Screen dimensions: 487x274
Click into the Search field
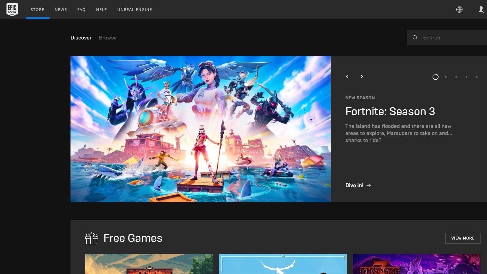pyautogui.click(x=447, y=38)
